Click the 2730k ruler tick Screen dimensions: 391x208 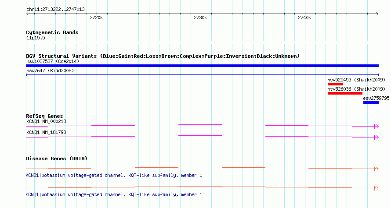click(200, 18)
